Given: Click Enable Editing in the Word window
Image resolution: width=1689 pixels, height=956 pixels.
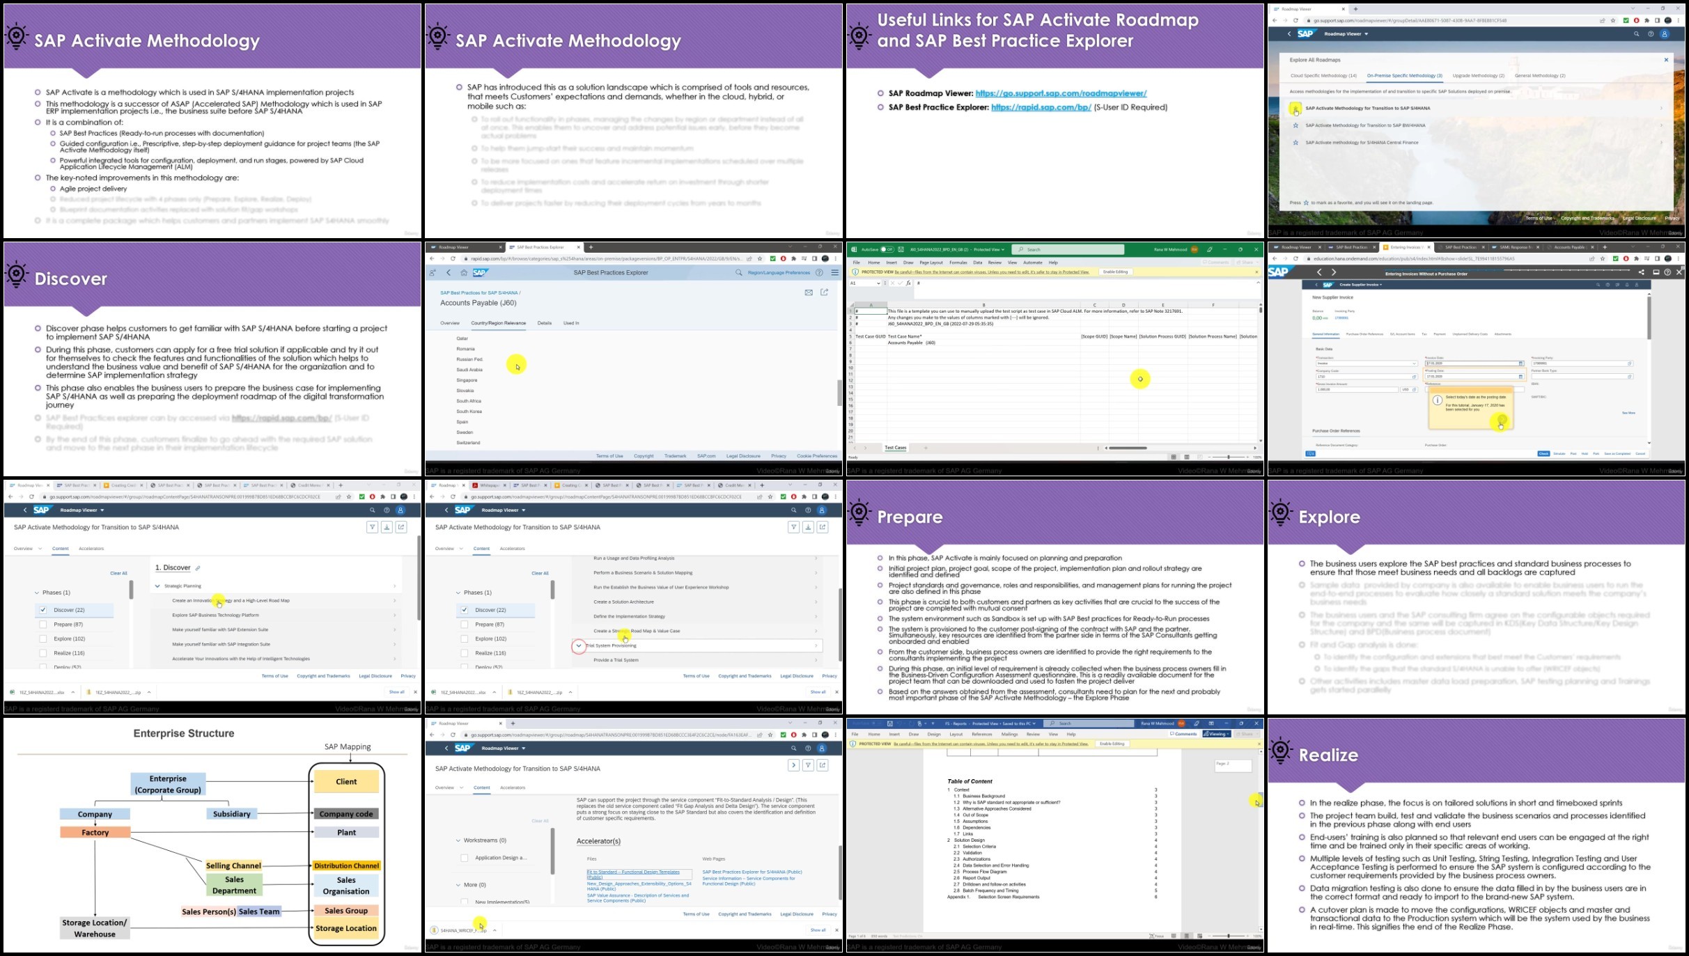Looking at the screenshot, I should tap(1112, 744).
